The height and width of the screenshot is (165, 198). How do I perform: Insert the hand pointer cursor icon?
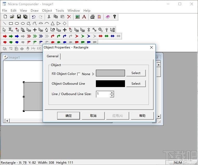coord(47,30)
